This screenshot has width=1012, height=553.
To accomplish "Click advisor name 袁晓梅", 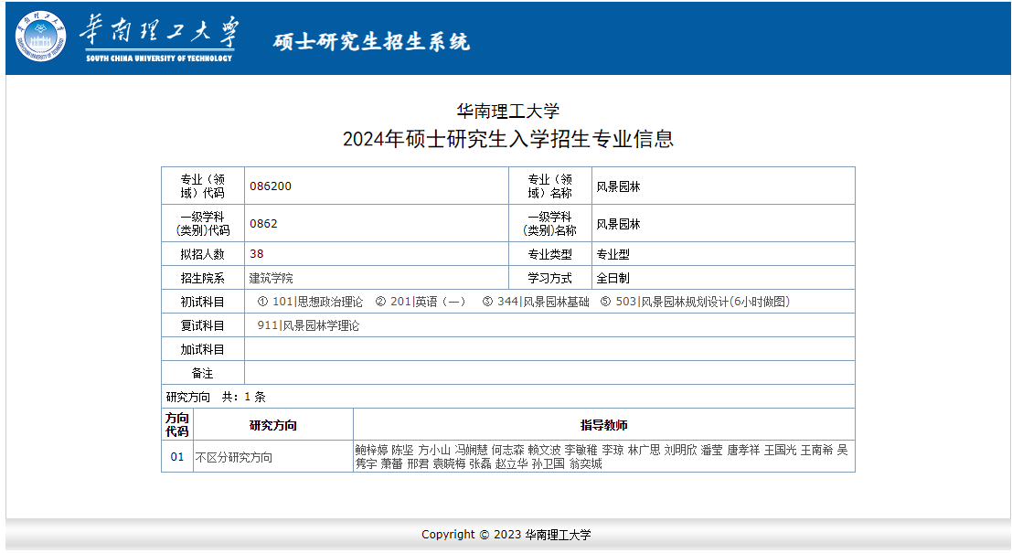I will [449, 463].
